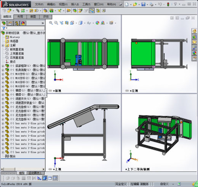Click the feature tree horizontal scrollbar thumb
Screen dimensions: 198x187
(x=10, y=169)
